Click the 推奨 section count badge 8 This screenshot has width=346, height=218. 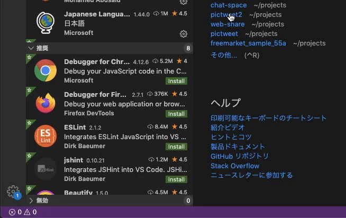(x=188, y=48)
